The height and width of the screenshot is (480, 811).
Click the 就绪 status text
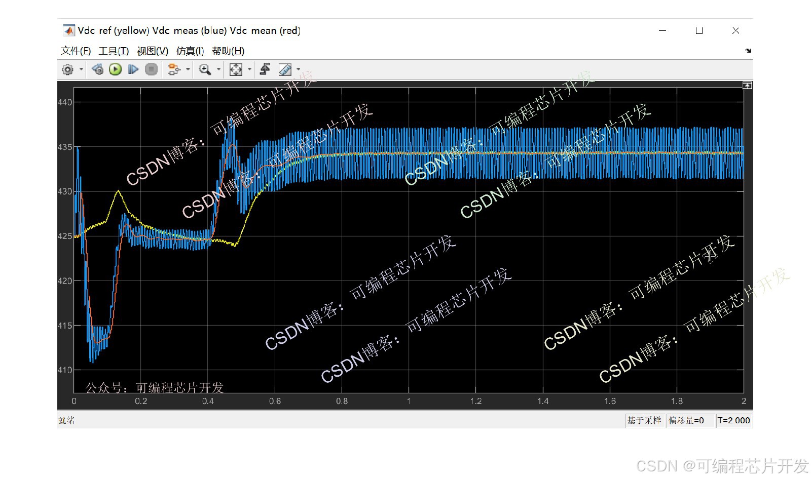tap(66, 421)
